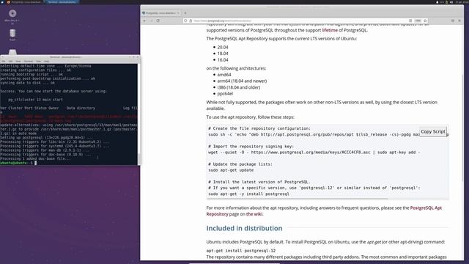Open 'the wiki' link
Image resolution: width=469 pixels, height=264 pixels.
[x=254, y=214]
